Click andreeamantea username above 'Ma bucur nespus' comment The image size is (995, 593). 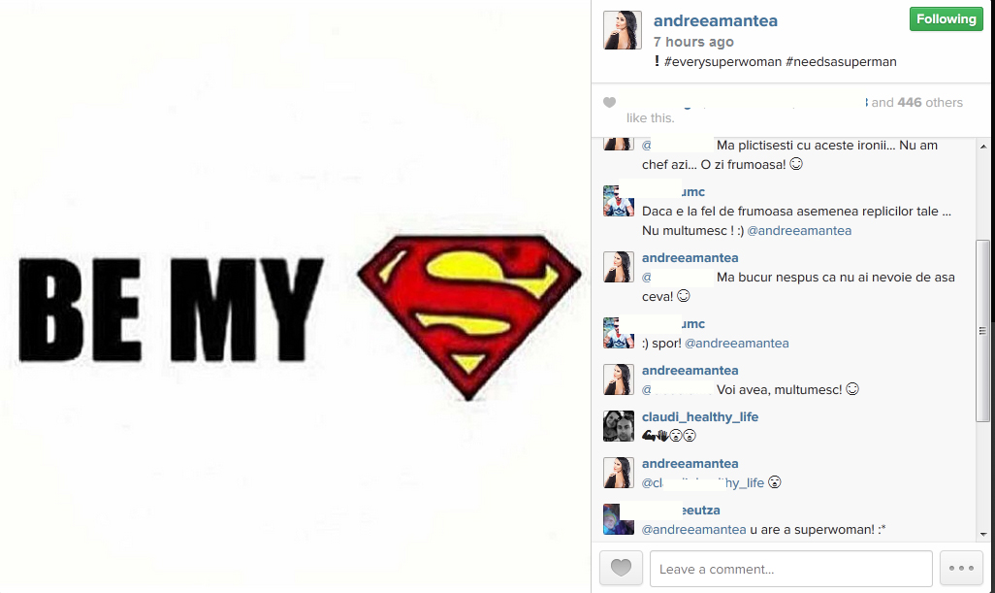click(690, 258)
